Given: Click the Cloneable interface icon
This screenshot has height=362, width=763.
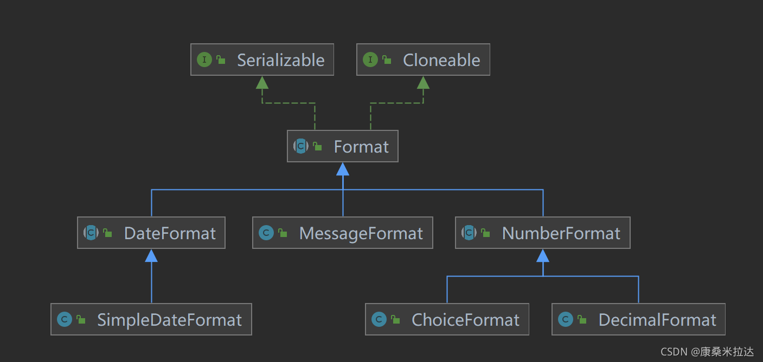Looking at the screenshot, I should pos(370,60).
